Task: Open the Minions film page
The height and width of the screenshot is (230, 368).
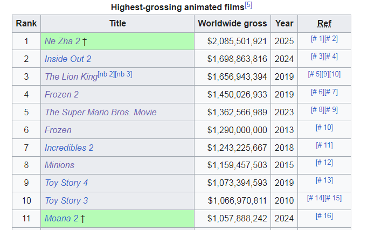Action: (x=59, y=165)
